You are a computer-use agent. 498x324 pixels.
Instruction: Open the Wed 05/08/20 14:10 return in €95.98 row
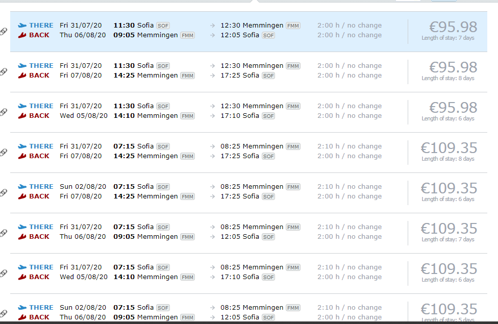84,116
